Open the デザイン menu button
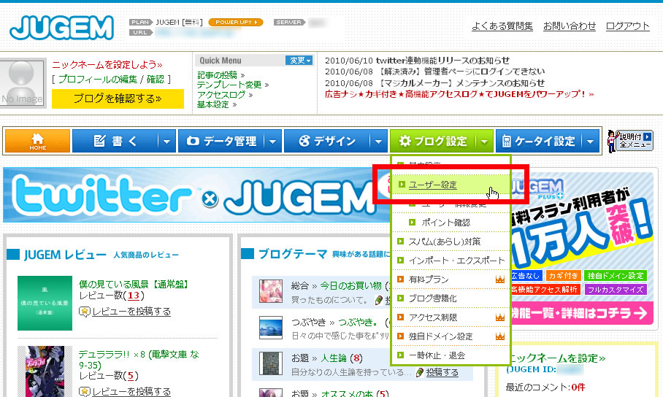Screen dimensions: 663x397 tap(327, 141)
